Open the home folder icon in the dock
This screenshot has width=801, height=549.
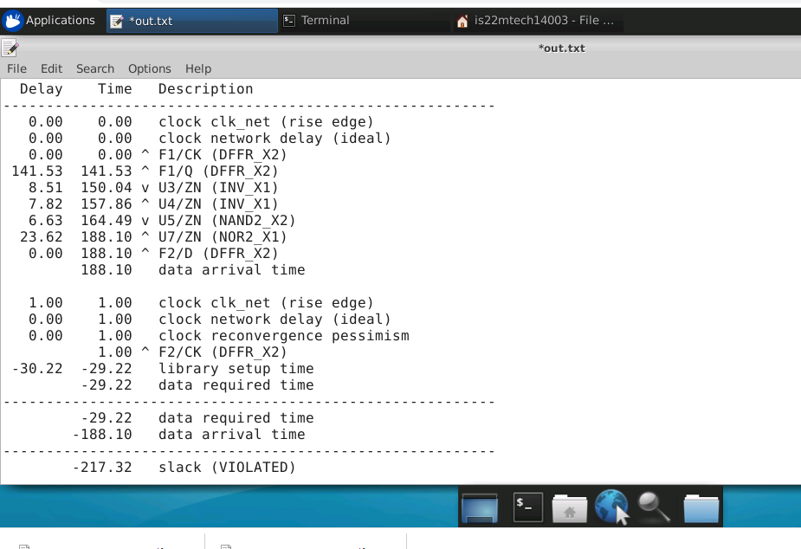[x=569, y=506]
